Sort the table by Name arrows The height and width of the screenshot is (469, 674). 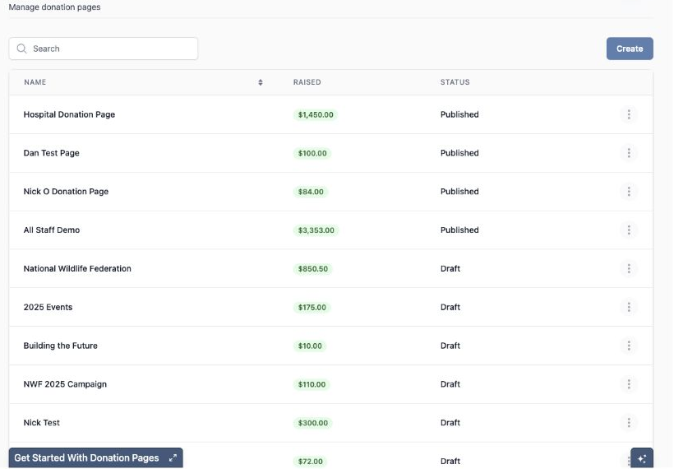pos(260,82)
